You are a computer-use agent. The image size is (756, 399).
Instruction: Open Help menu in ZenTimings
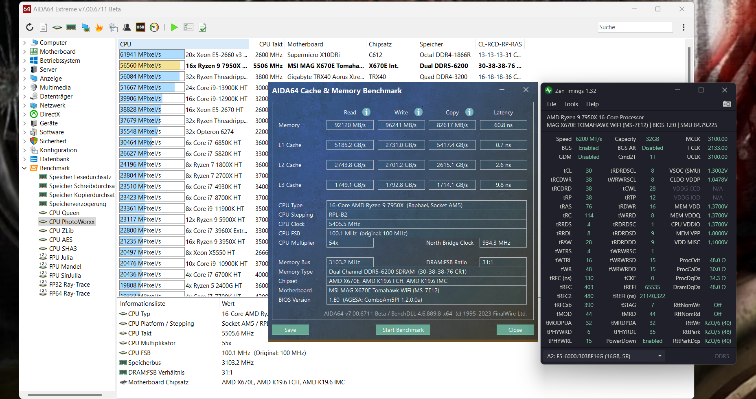click(592, 104)
